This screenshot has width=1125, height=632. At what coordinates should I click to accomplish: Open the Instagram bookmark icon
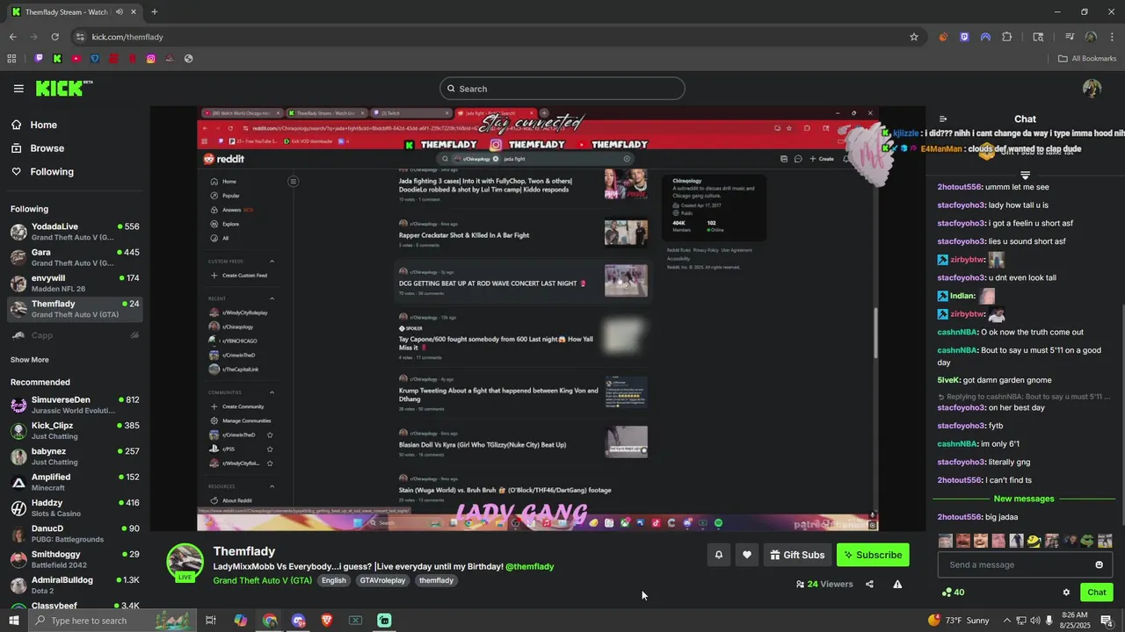[151, 59]
